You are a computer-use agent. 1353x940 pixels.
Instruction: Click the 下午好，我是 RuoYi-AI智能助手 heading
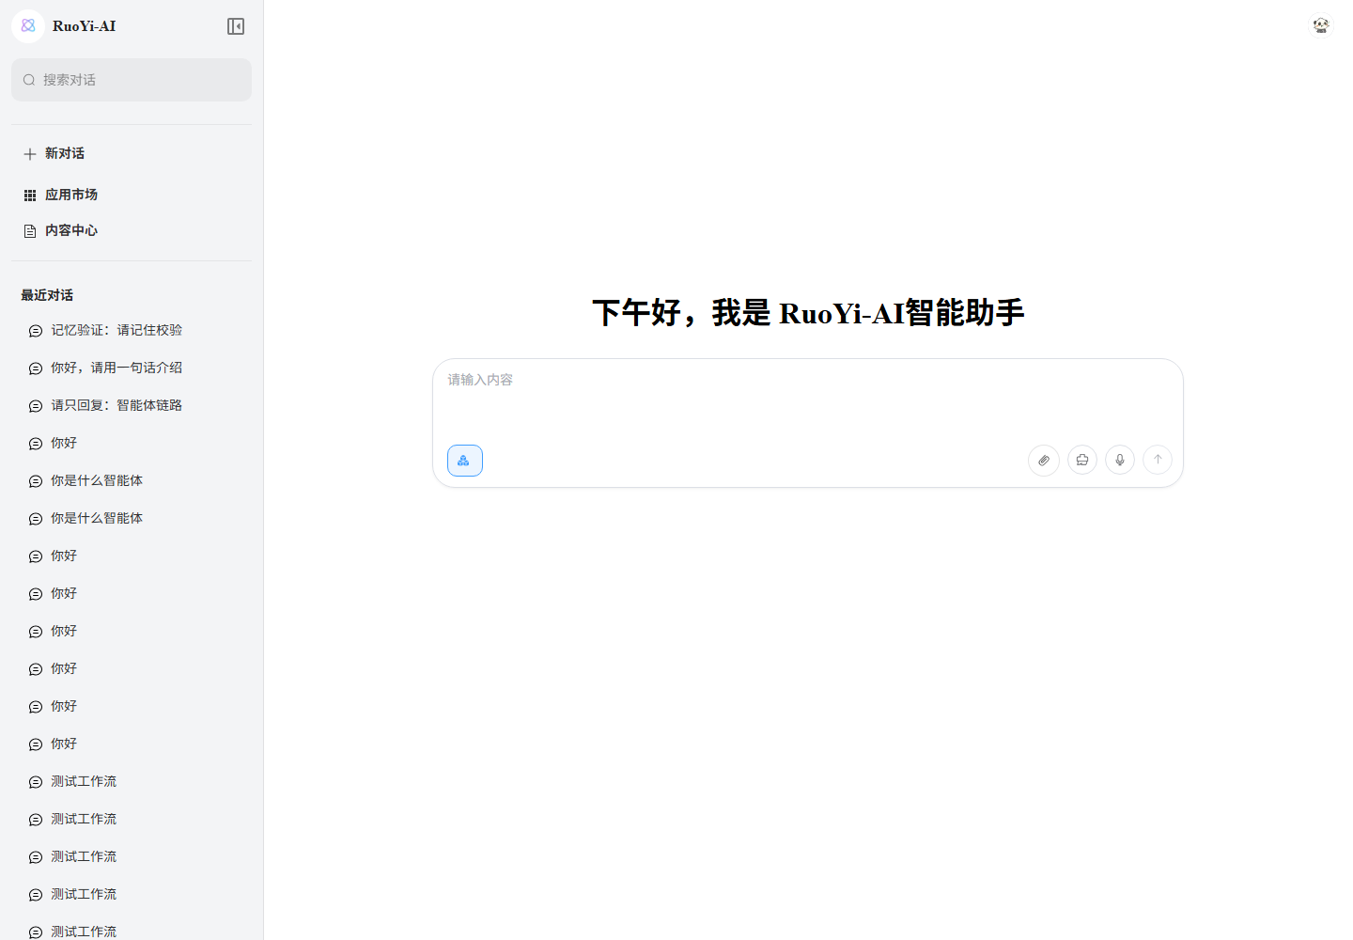click(808, 313)
